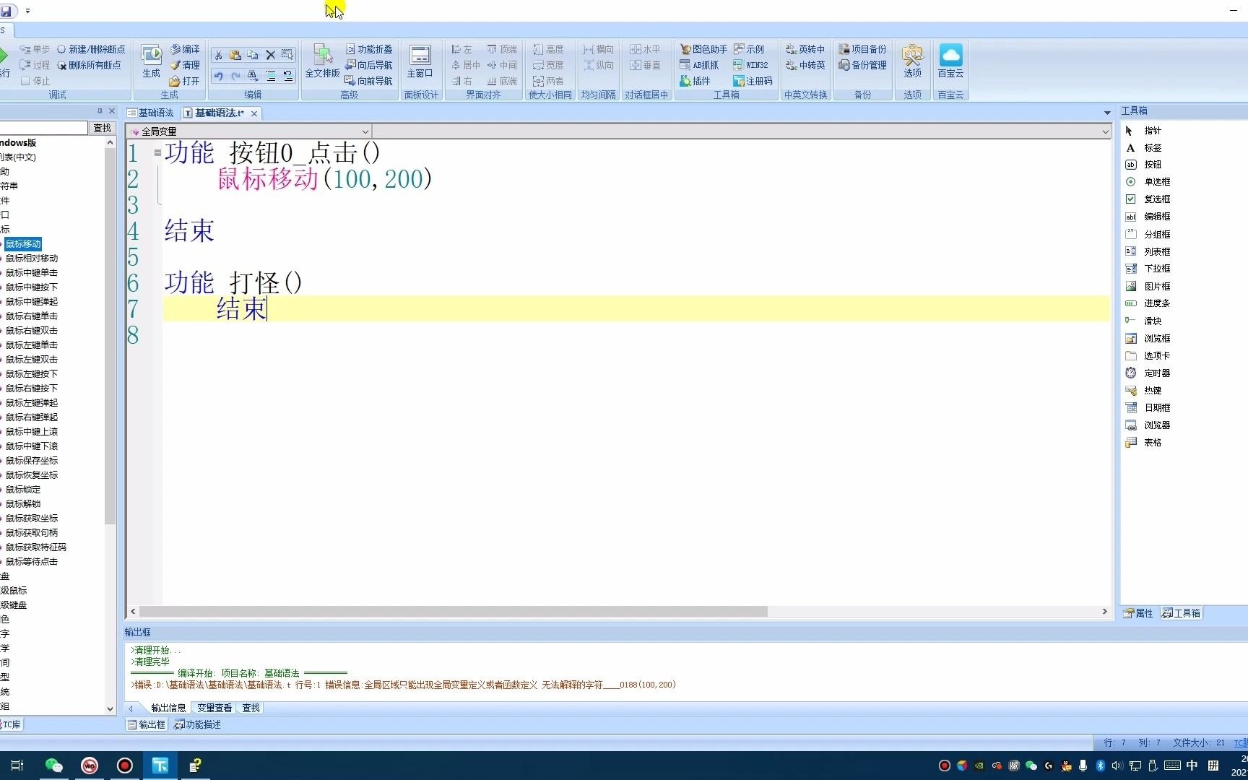Open the WIN32 tool

tap(751, 65)
